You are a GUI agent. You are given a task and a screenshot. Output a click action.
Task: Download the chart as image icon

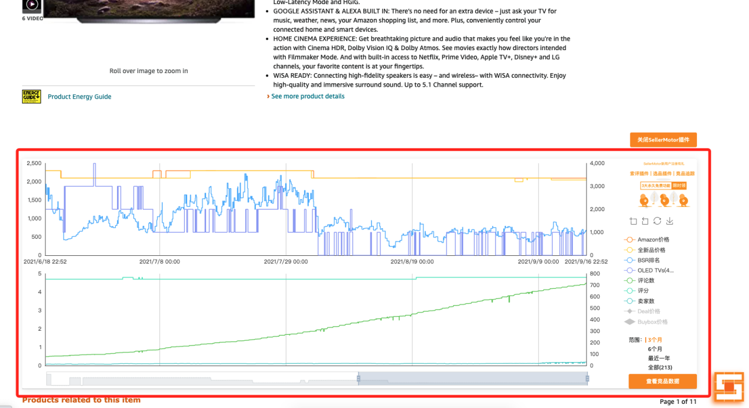coord(670,221)
